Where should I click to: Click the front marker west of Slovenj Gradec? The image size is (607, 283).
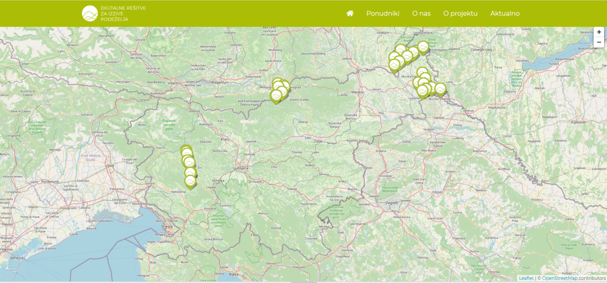pyautogui.click(x=276, y=96)
